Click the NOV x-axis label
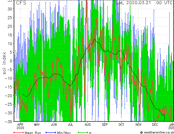Screen dimensions: 174x134 tap(138, 125)
